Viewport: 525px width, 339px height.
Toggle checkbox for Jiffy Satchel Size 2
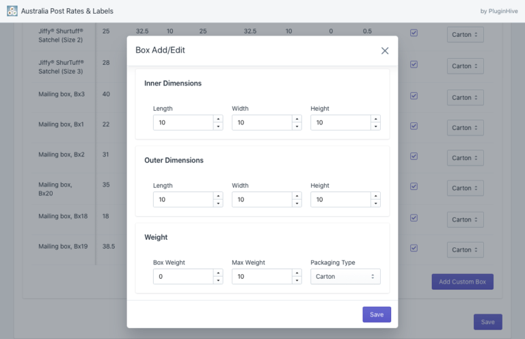pos(414,33)
